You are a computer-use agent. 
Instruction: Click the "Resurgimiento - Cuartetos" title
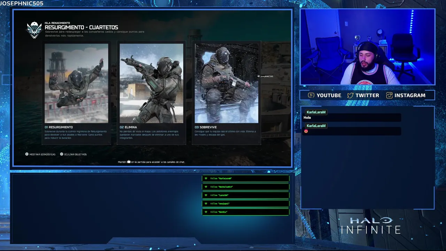[x=81, y=28]
